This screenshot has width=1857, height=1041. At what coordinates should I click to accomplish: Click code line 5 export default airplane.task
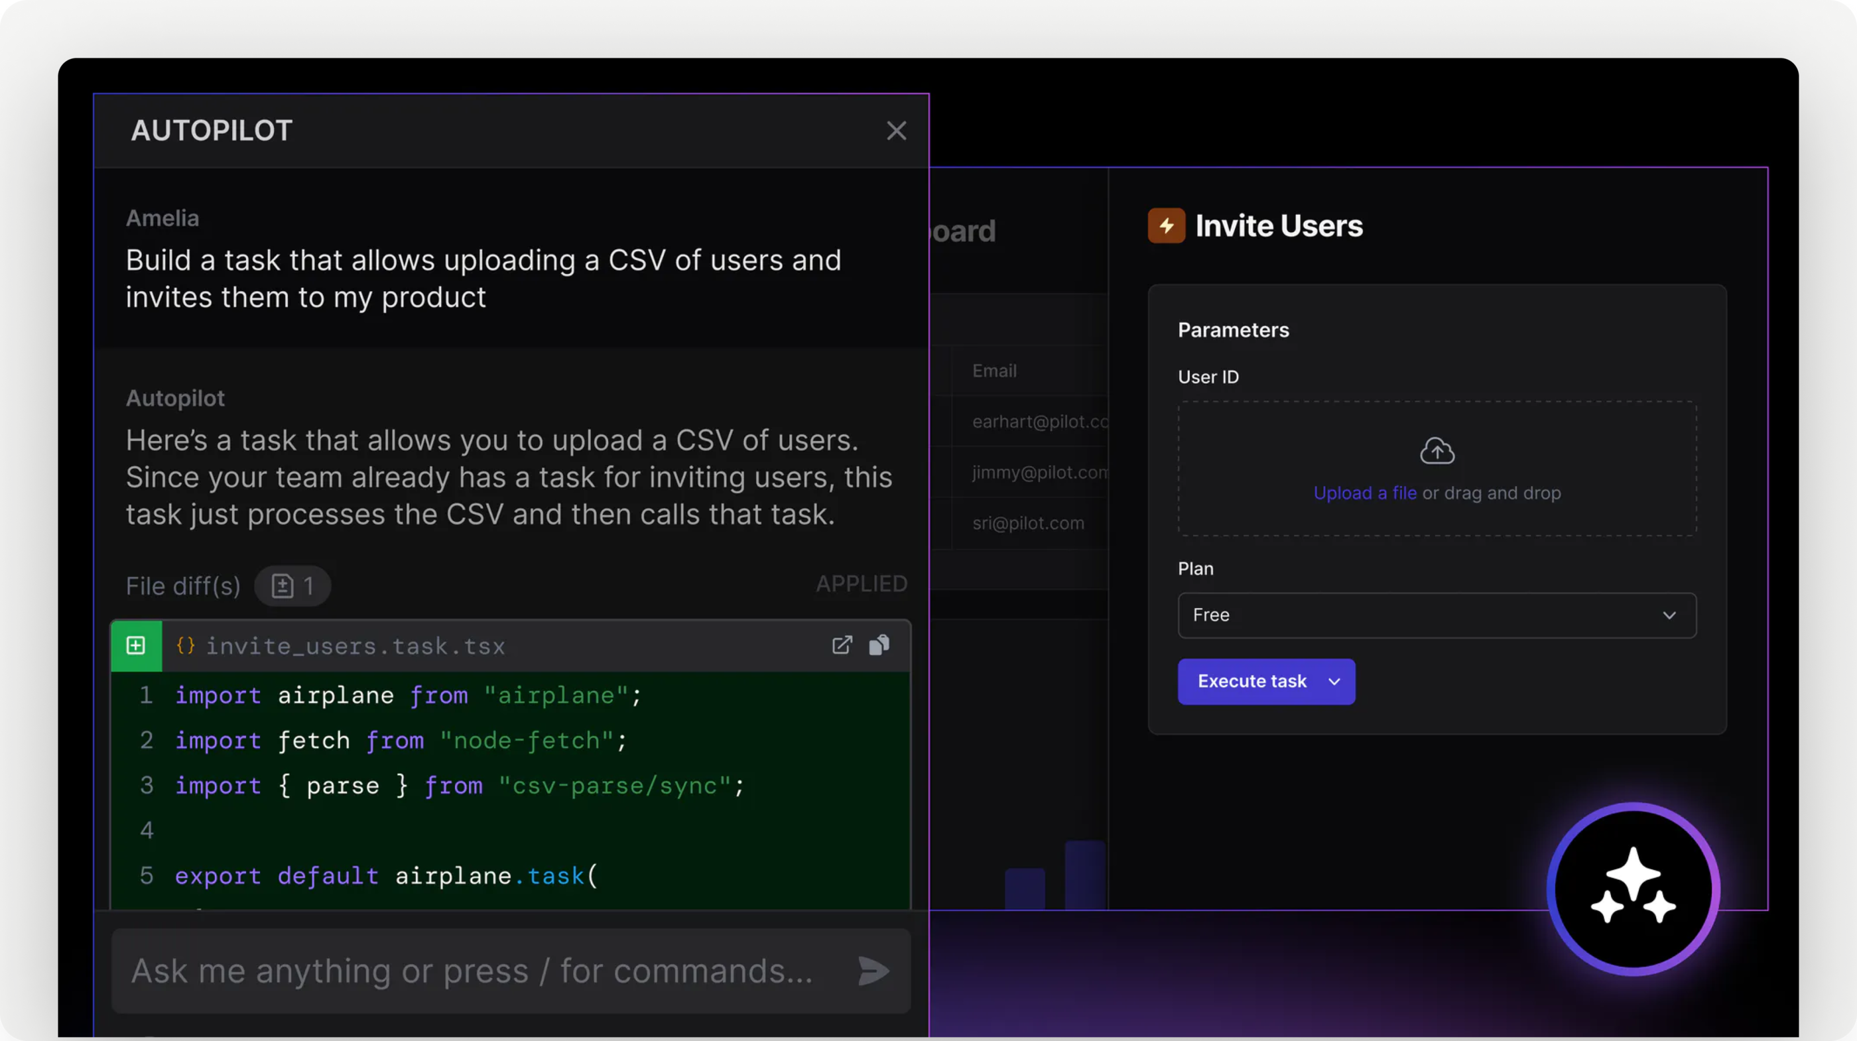tap(387, 876)
